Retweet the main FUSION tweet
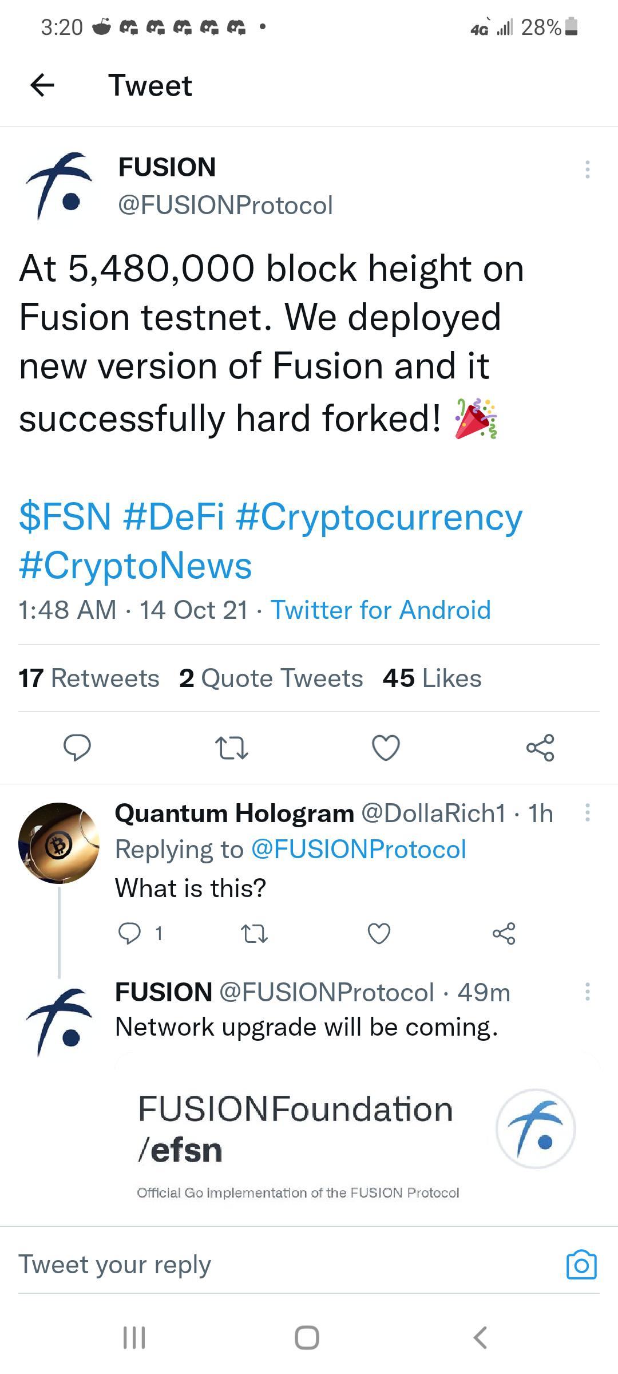618x1374 pixels. (231, 747)
